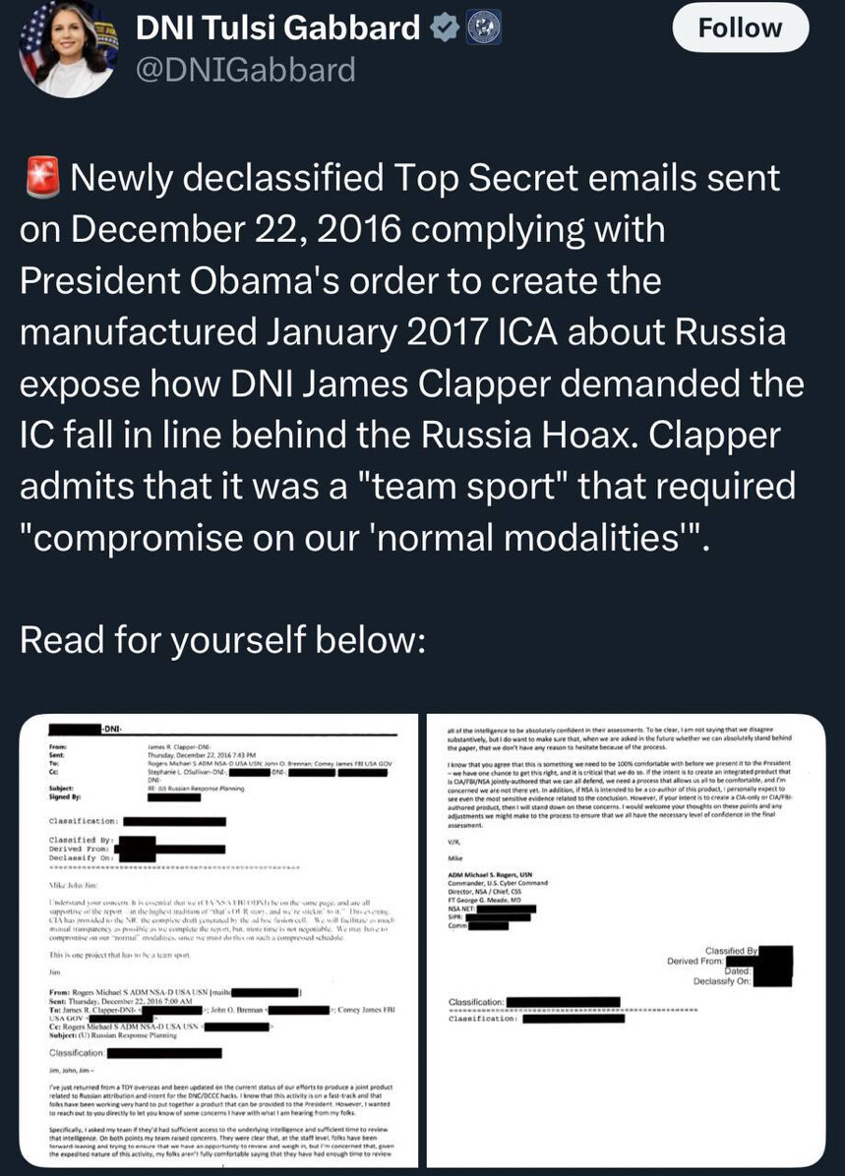
Task: Open the DNI Tulsi Gabbard display name
Action: [x=277, y=29]
